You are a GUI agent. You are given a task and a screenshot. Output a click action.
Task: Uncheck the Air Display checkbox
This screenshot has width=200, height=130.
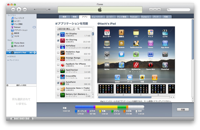[x=58, y=34]
